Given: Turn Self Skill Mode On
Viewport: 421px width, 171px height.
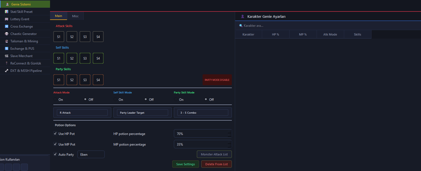Looking at the screenshot, I should [116, 99].
